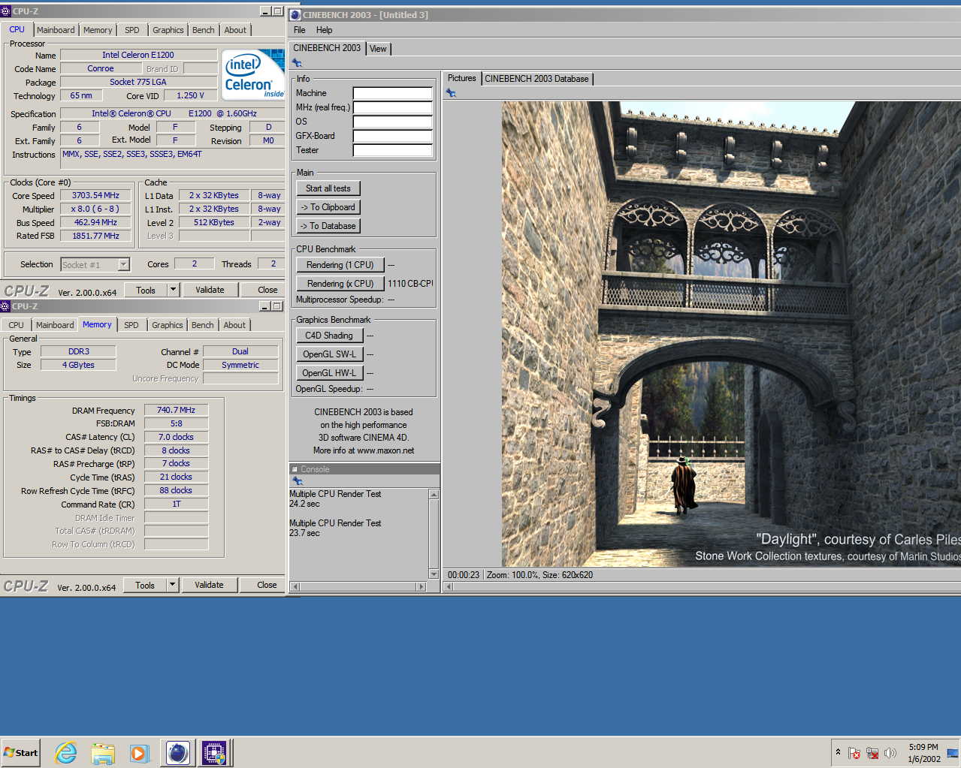961x768 pixels.
Task: Click pushpin icon below Pictures tab
Action: [451, 93]
